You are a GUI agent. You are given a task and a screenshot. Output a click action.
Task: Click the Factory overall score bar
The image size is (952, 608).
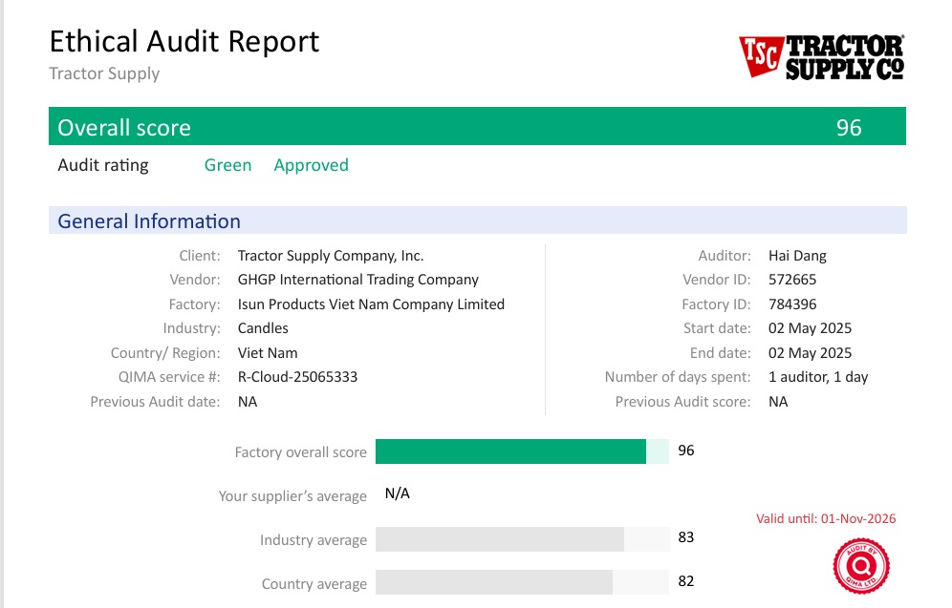point(510,451)
